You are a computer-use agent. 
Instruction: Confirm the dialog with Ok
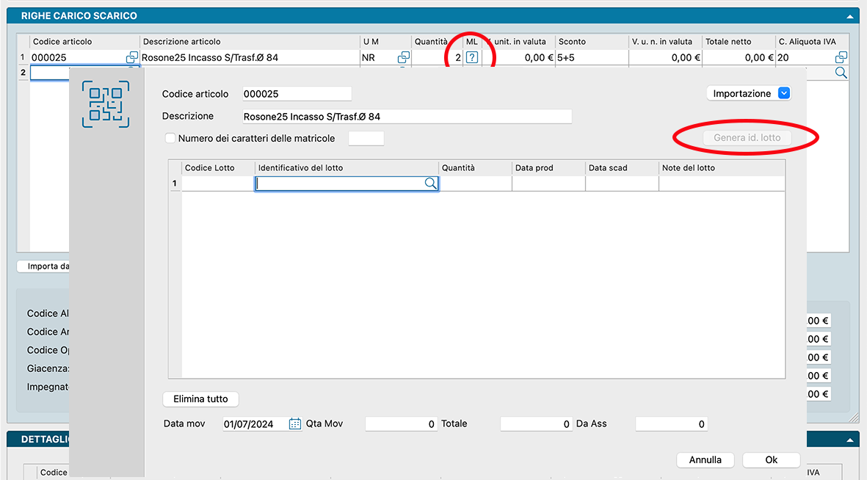point(771,459)
